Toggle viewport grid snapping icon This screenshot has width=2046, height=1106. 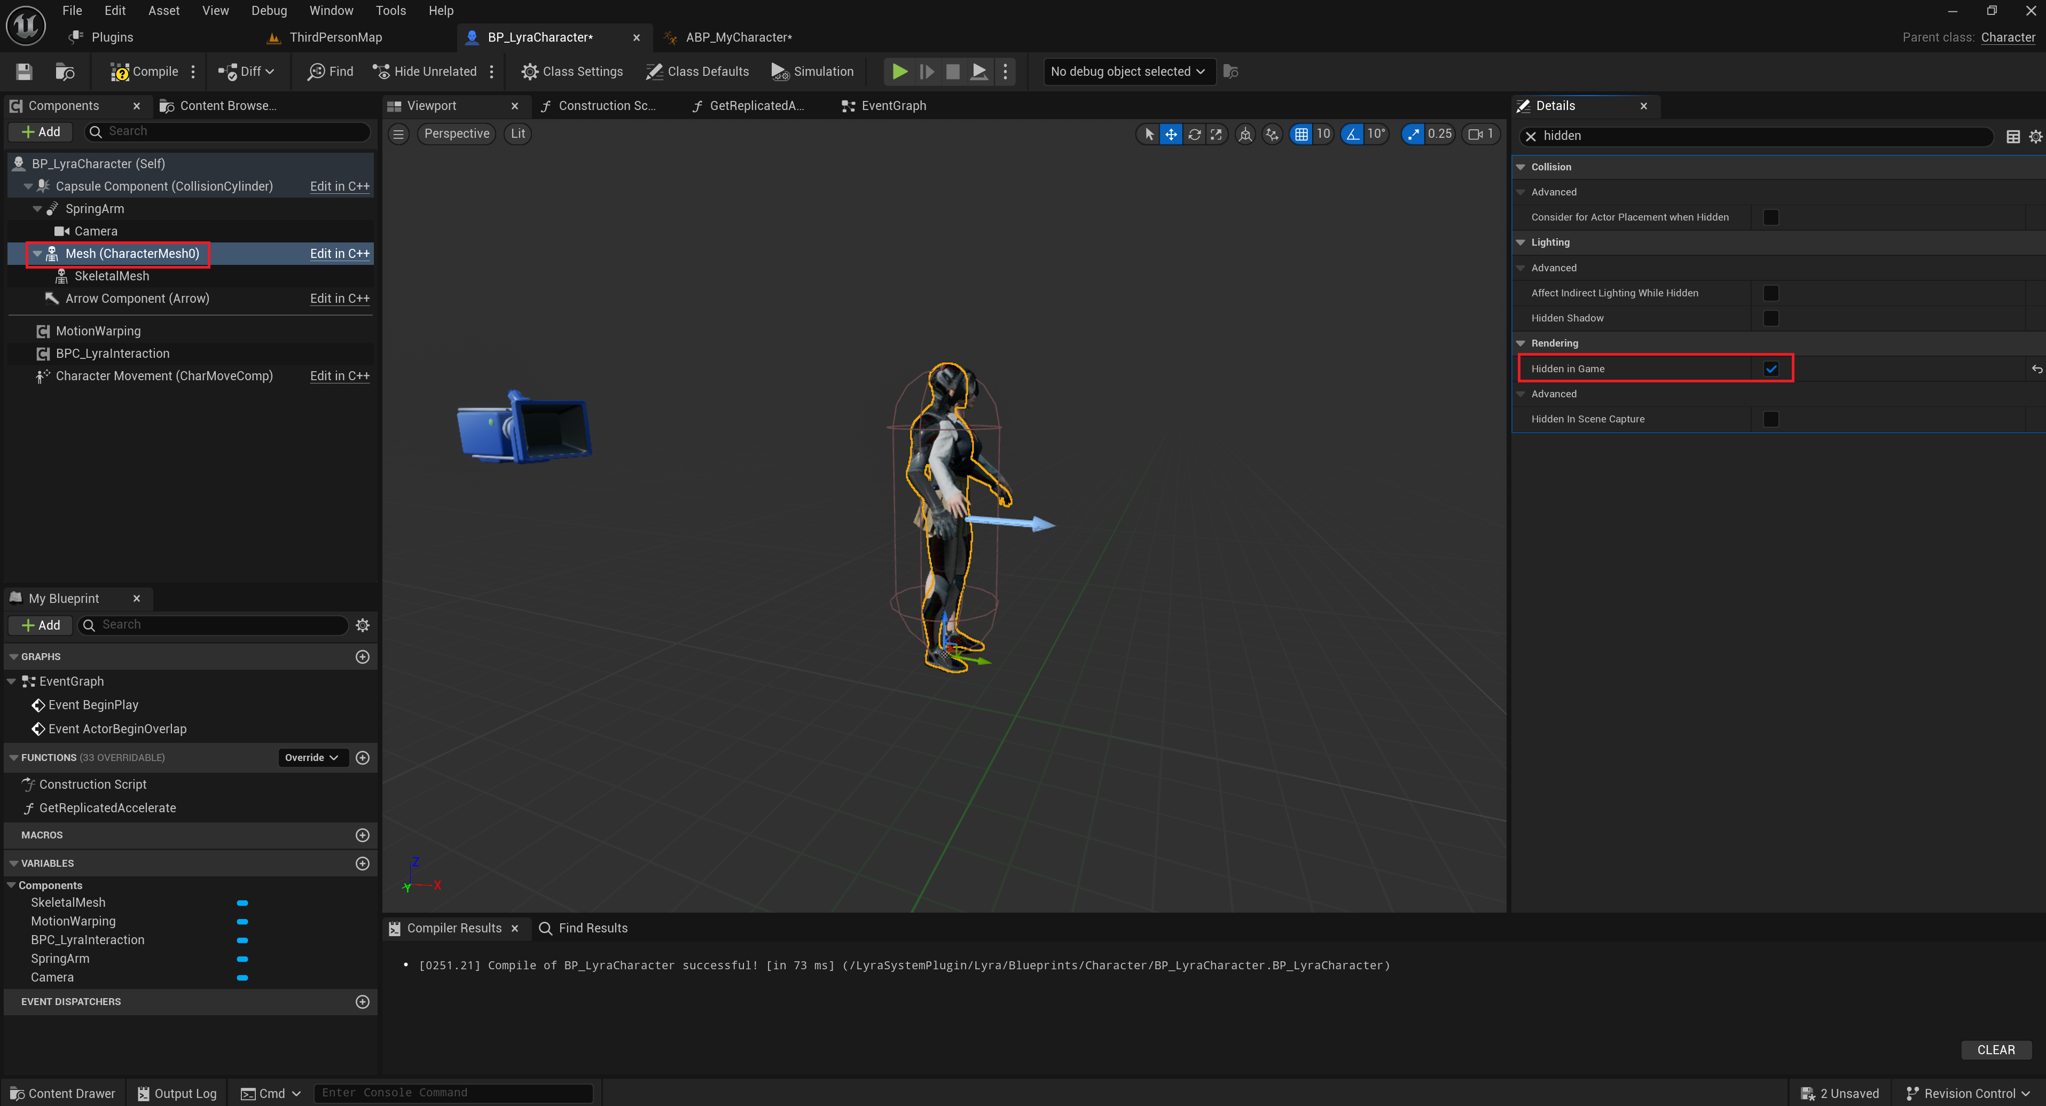coord(1301,134)
